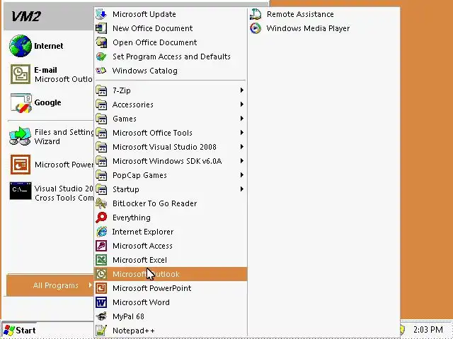
Task: Click the Everything search icon
Action: point(101,218)
